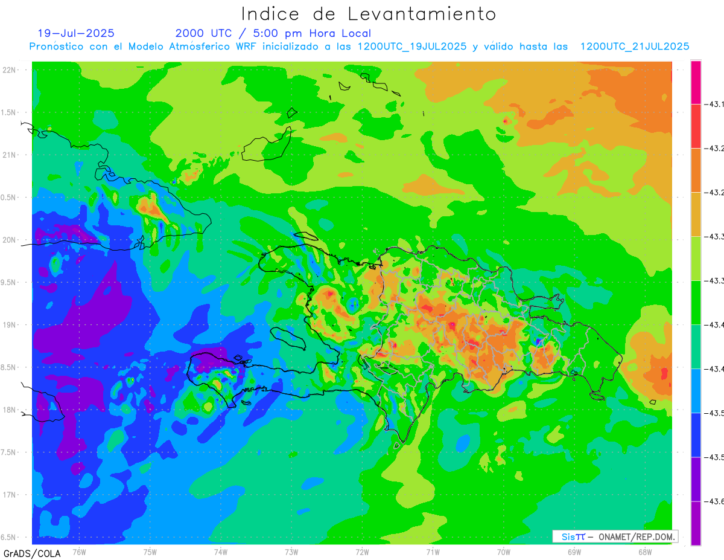Click the 72W longitude axis label
The image size is (724, 560).
pyautogui.click(x=362, y=552)
